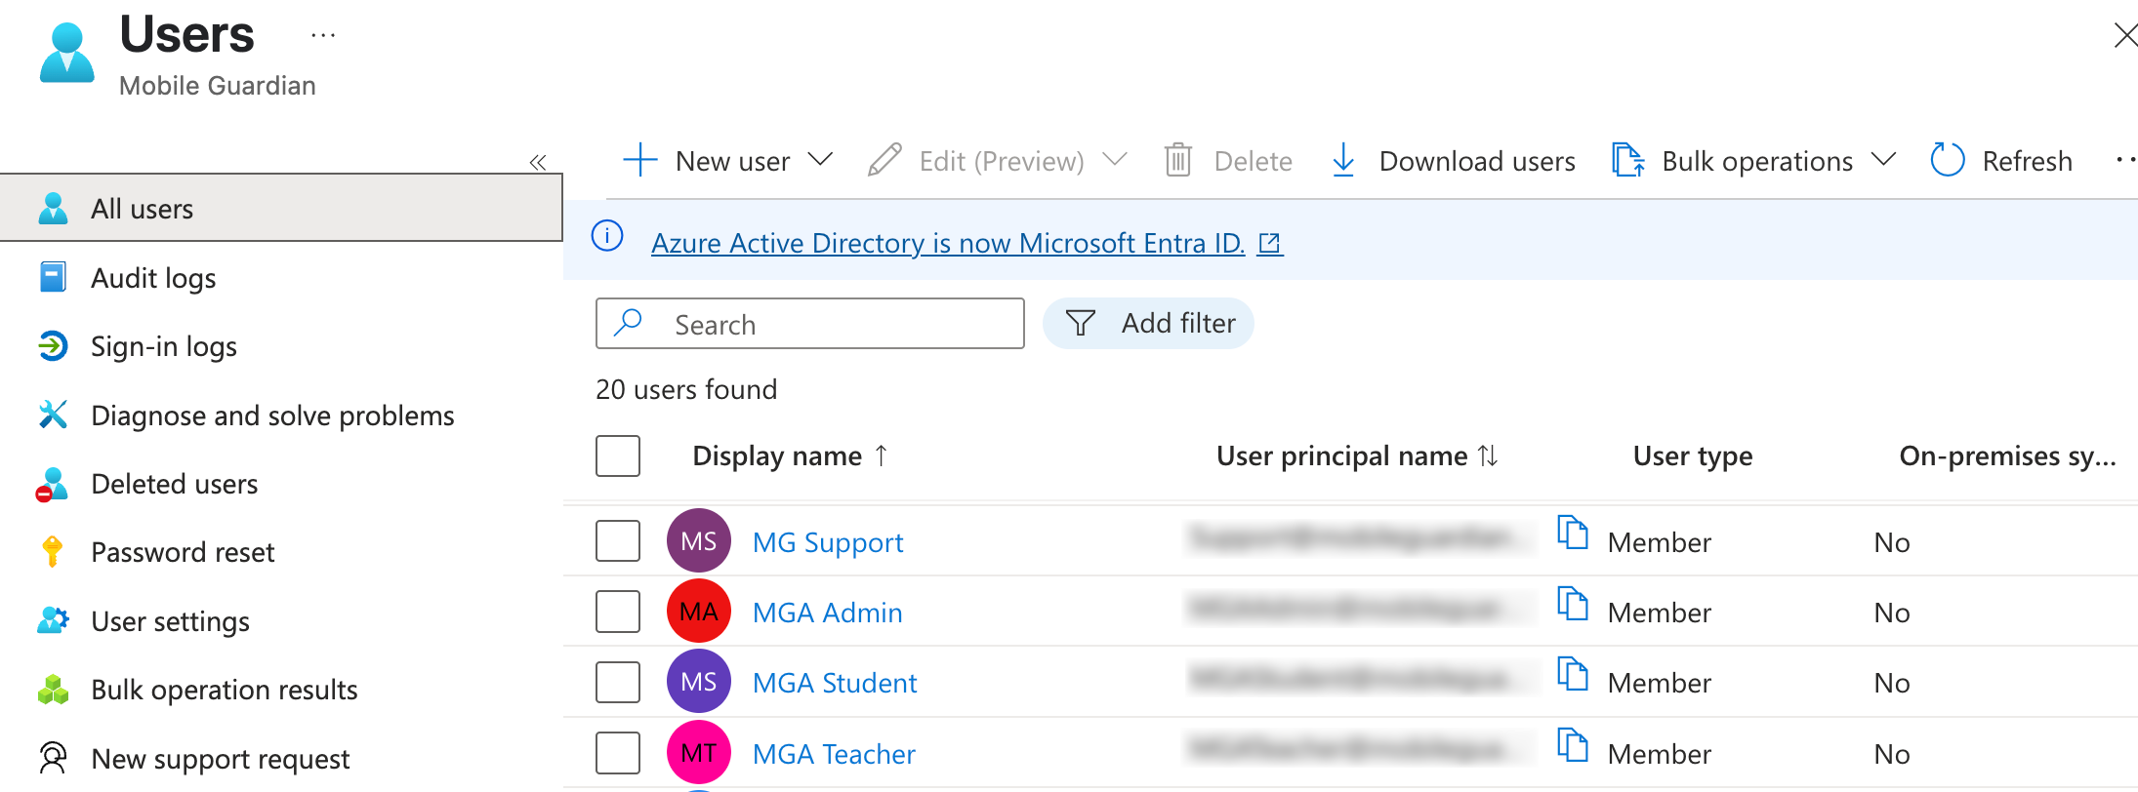Click the Download users button
The height and width of the screenshot is (792, 2138).
(x=1454, y=161)
